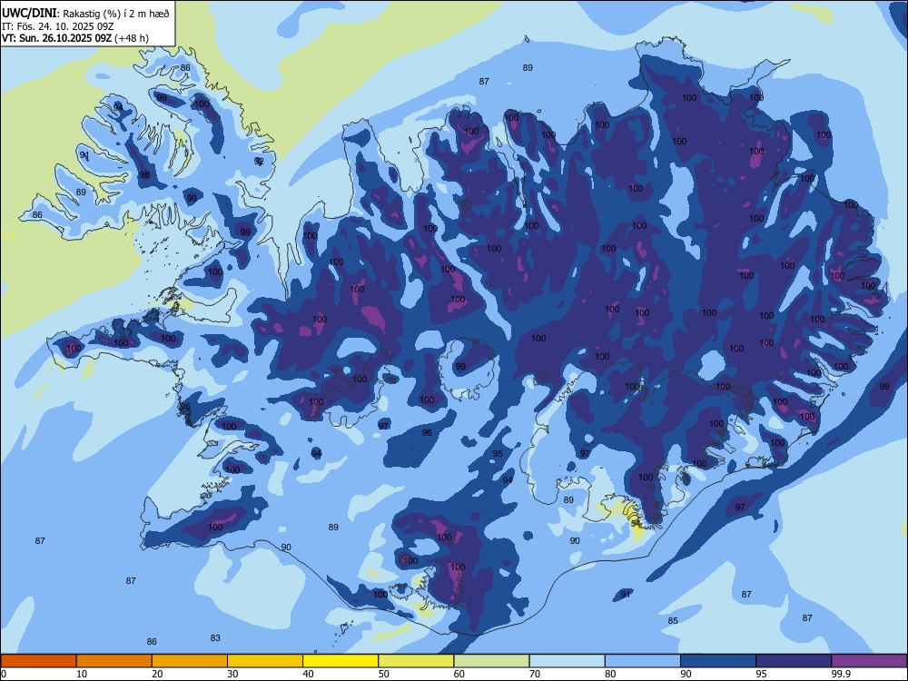The width and height of the screenshot is (908, 681).
Task: Click the '96' humidity value on the map
Action: (427, 432)
